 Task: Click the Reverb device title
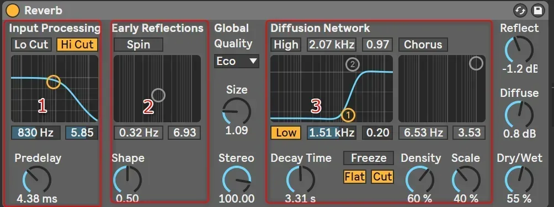43,10
